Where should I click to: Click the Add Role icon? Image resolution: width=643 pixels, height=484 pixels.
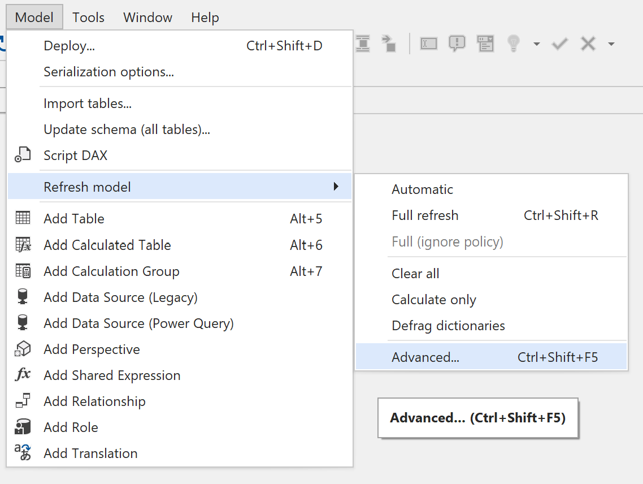[x=23, y=427]
